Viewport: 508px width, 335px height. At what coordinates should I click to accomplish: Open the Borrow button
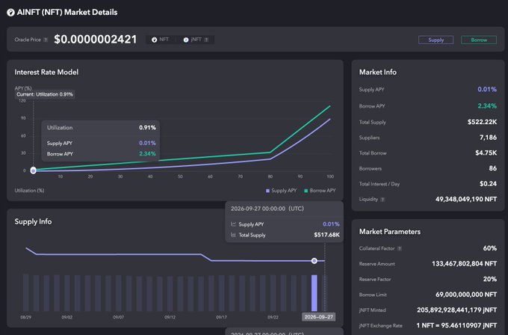(479, 40)
